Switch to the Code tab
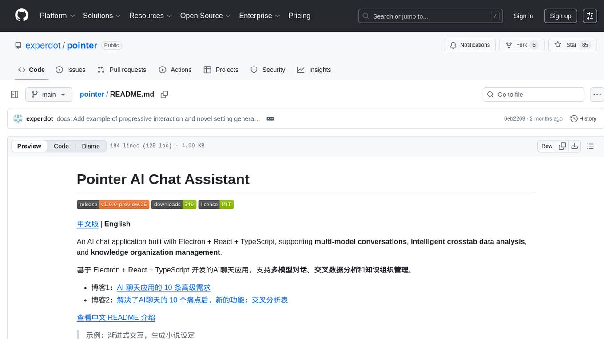Image resolution: width=604 pixels, height=339 pixels. coord(32,70)
